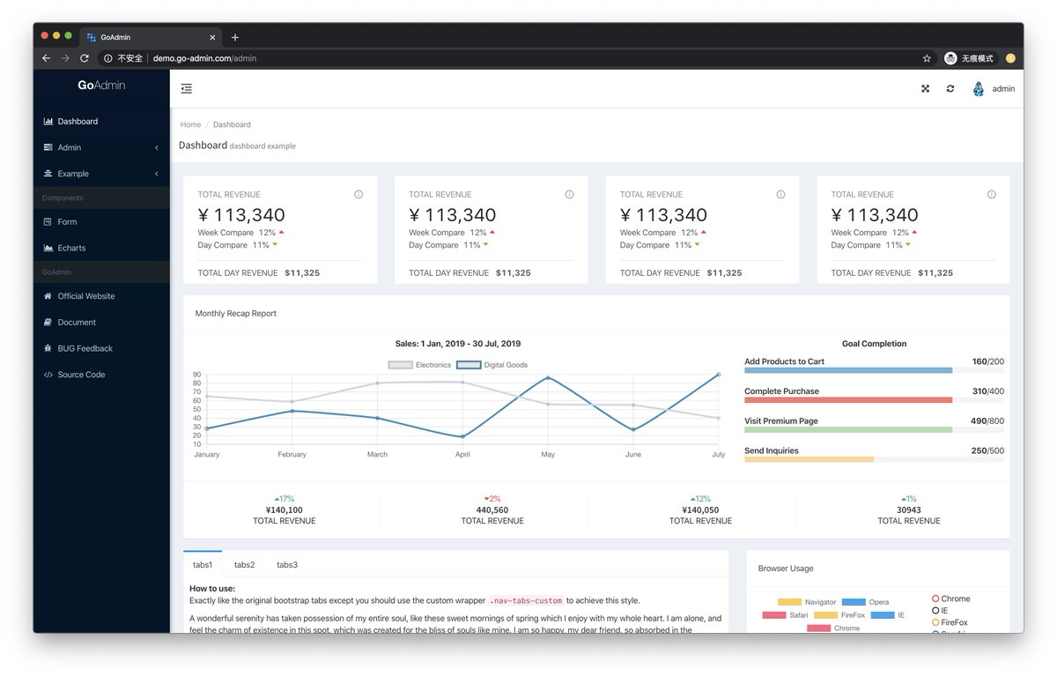Expand the Admin menu chevron

coord(157,147)
